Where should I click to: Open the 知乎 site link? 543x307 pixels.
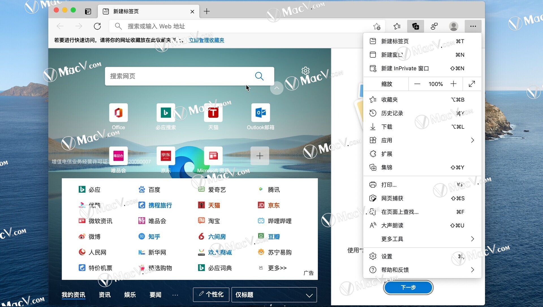click(149, 237)
